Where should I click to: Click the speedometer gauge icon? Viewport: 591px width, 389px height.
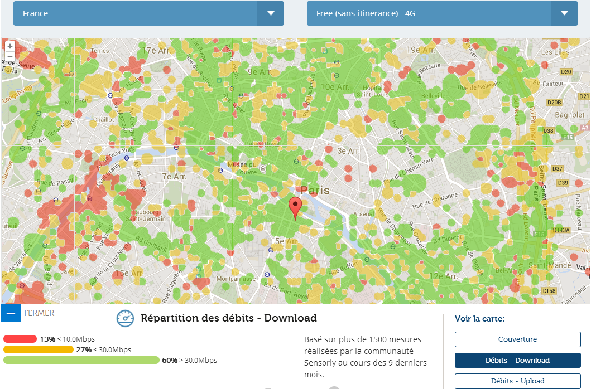coord(125,318)
